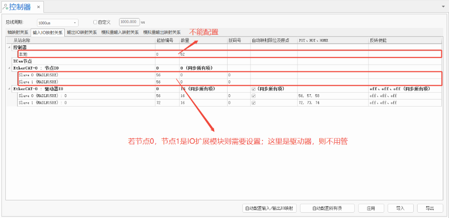Image resolution: width=449 pixels, height=218 pixels.
Task: Click the 反转使能 column header
Action: (406, 40)
